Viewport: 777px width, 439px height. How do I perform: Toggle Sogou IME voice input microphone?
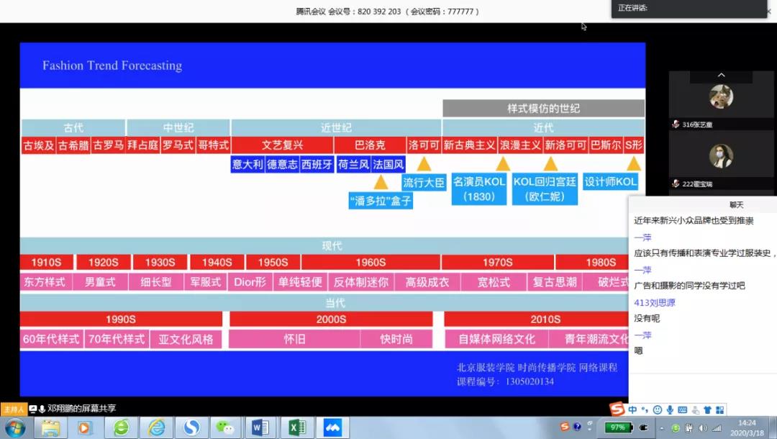click(x=670, y=409)
